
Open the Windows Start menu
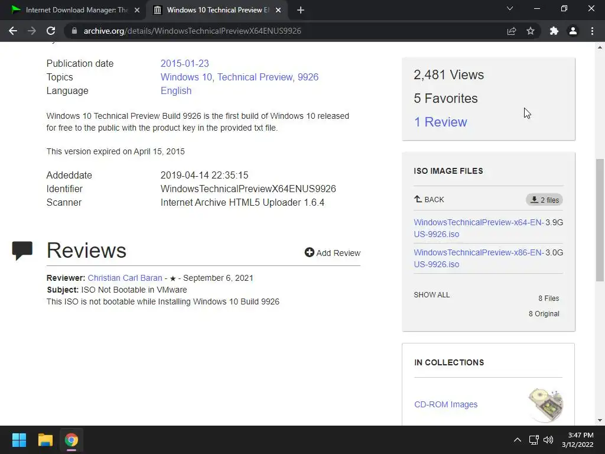click(19, 440)
